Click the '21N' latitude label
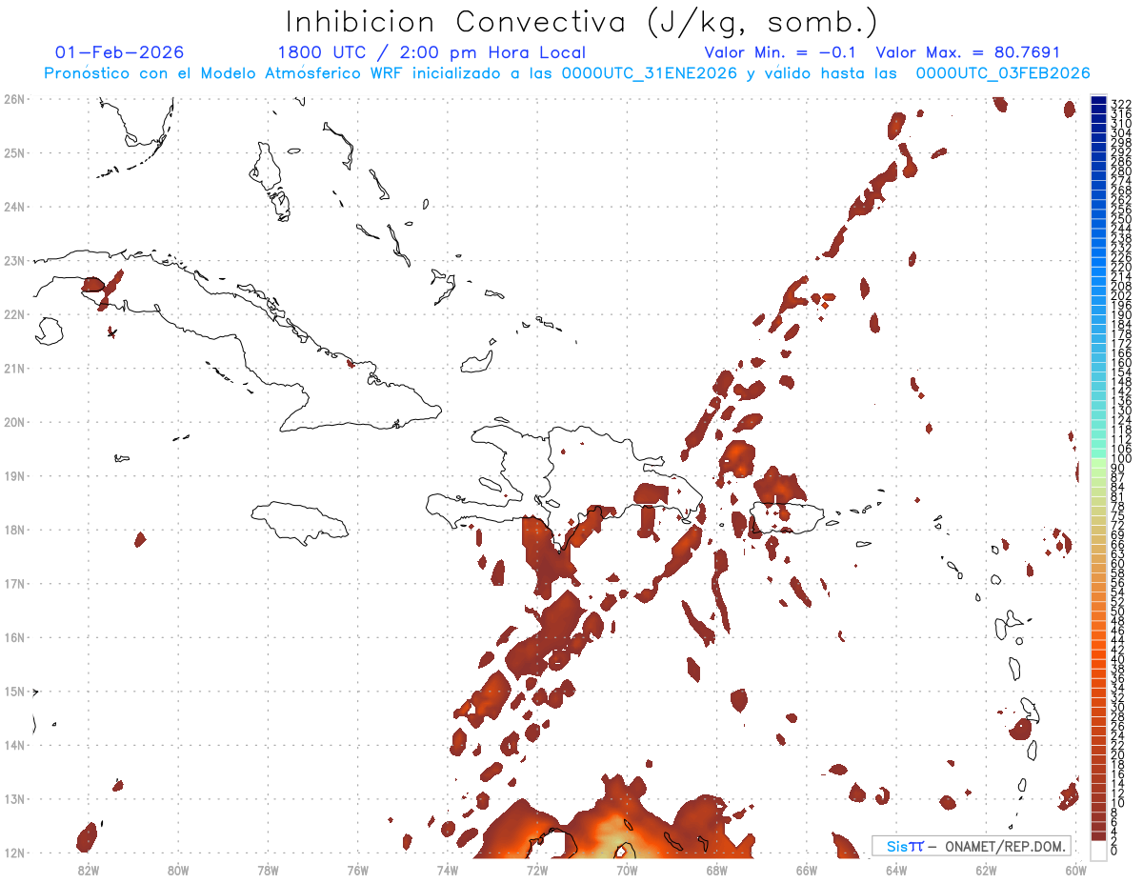1143x883 pixels. 13,368
